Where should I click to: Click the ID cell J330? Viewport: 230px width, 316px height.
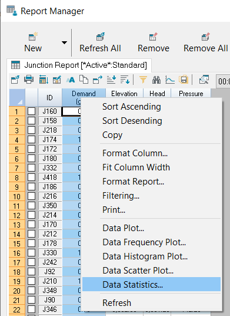(49, 253)
